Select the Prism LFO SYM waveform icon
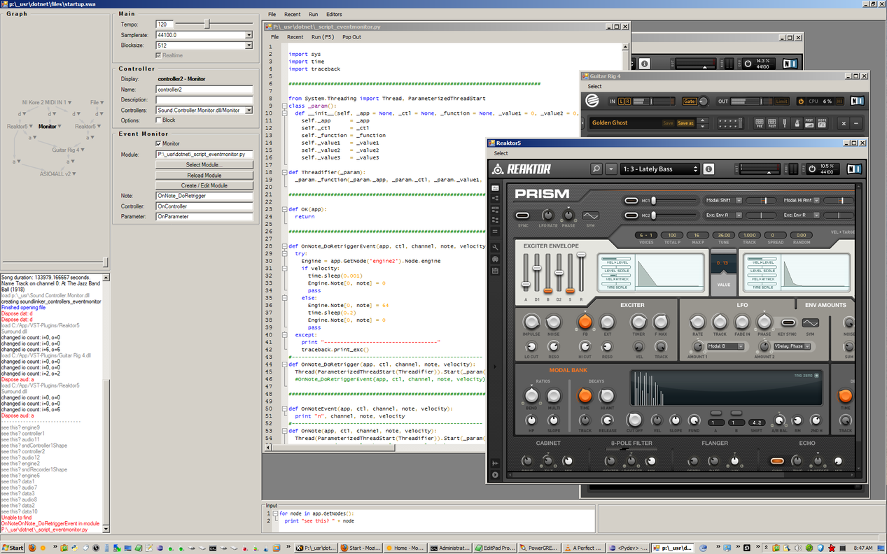Image resolution: width=887 pixels, height=554 pixels. tap(811, 323)
